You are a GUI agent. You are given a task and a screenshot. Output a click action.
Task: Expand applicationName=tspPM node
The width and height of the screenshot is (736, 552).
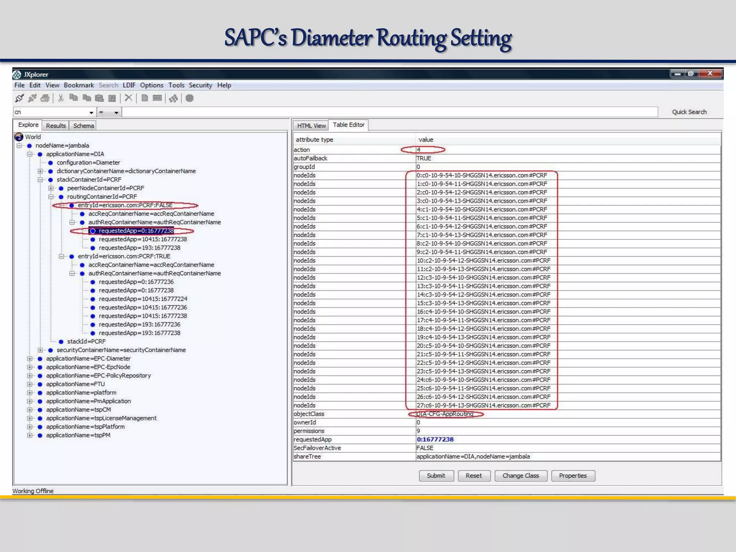30,435
